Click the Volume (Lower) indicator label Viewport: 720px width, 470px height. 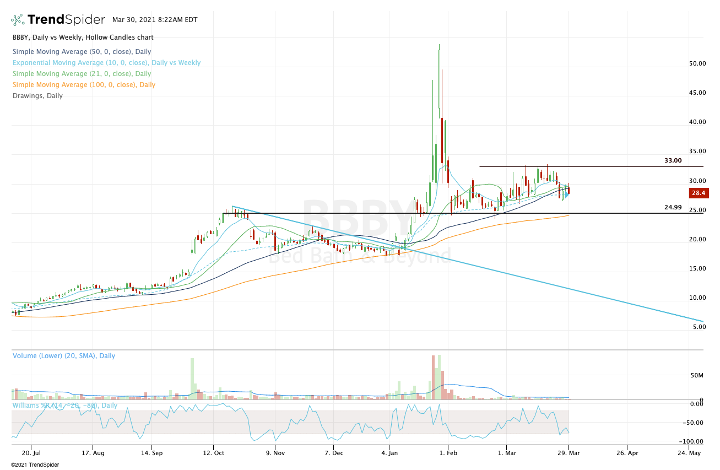(64, 356)
